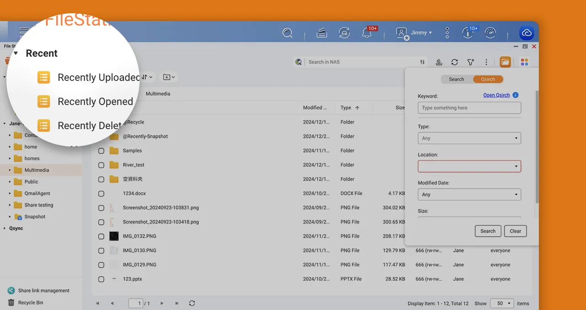Check the box for 1234.docx
Image resolution: width=586 pixels, height=310 pixels.
[101, 194]
